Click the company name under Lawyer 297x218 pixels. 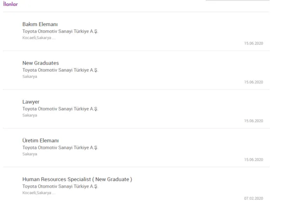point(60,109)
